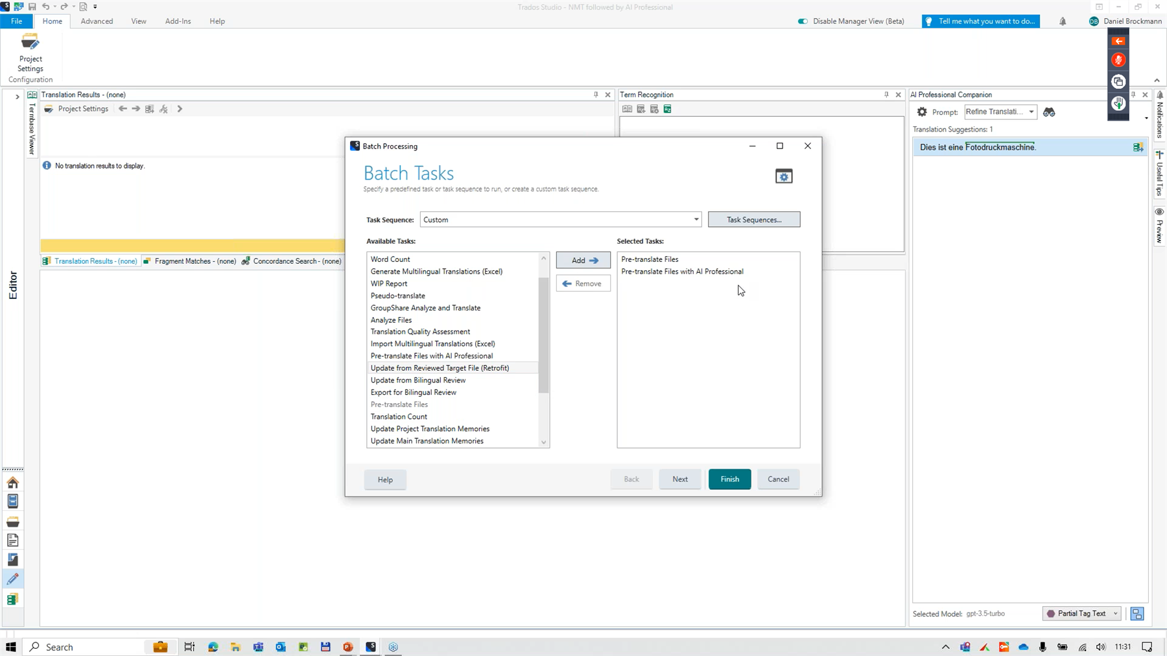Click Next in Batch Processing dialog
This screenshot has height=656, width=1167.
[x=680, y=479]
